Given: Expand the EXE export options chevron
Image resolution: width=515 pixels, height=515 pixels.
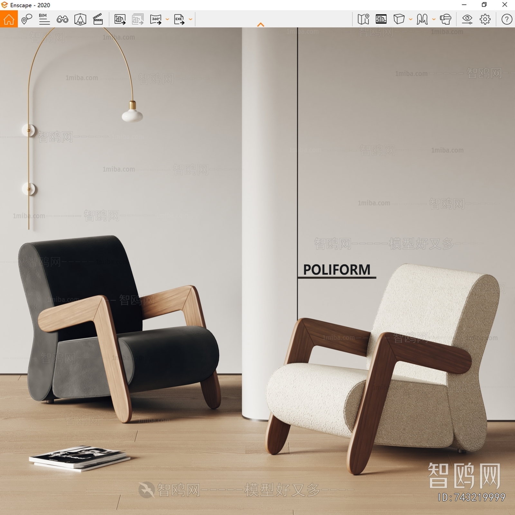Looking at the screenshot, I should pyautogui.click(x=191, y=20).
